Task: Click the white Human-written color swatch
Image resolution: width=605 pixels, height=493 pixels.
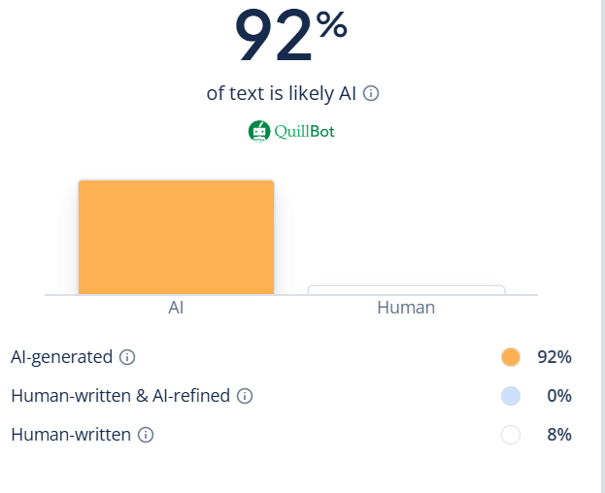Action: pyautogui.click(x=511, y=435)
